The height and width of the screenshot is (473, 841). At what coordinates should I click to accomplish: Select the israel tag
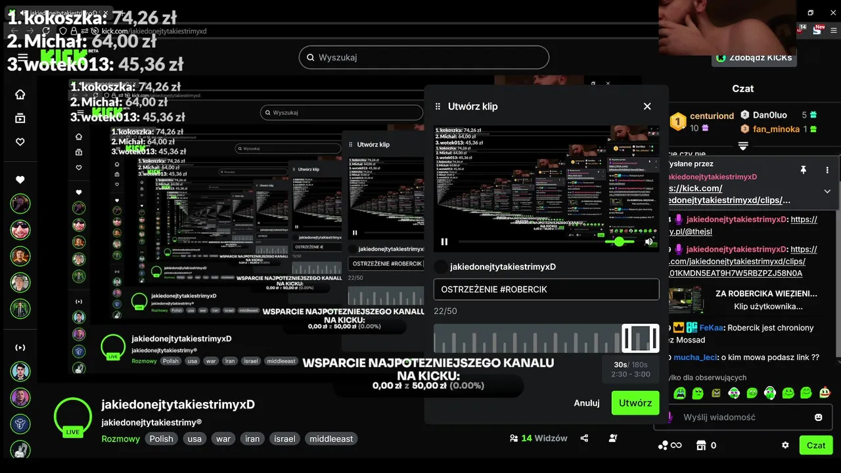click(x=284, y=439)
